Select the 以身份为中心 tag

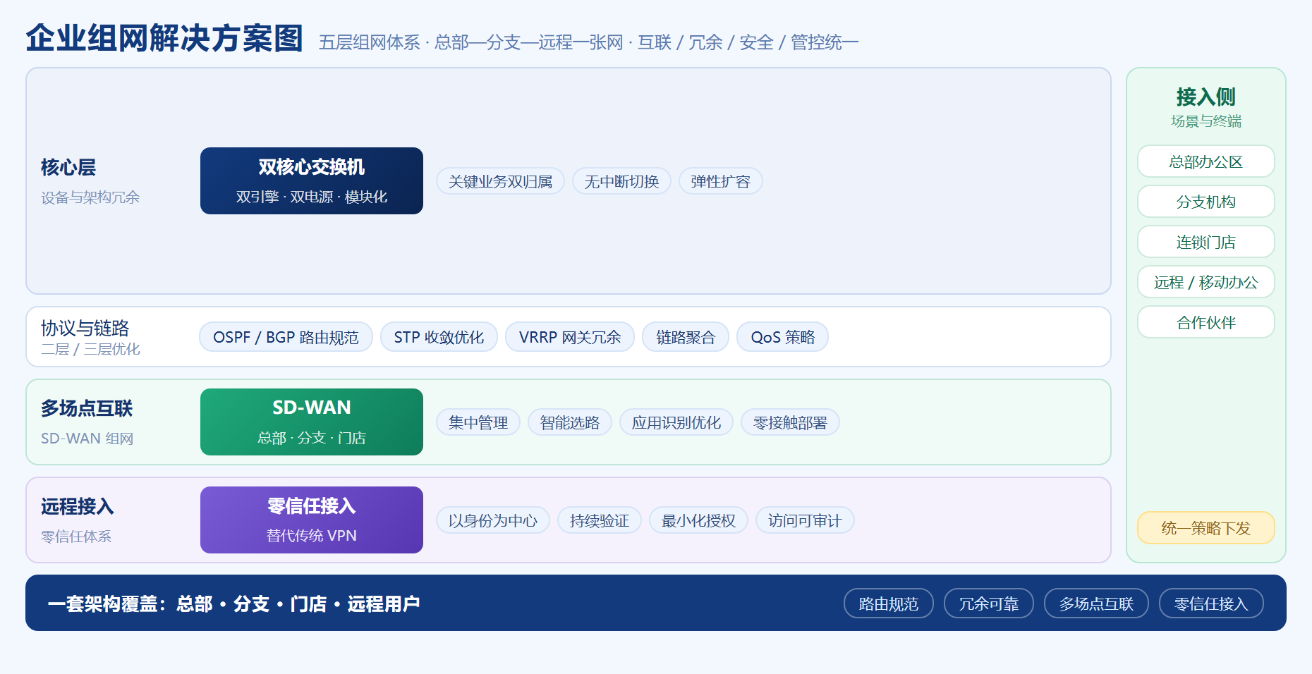(493, 520)
